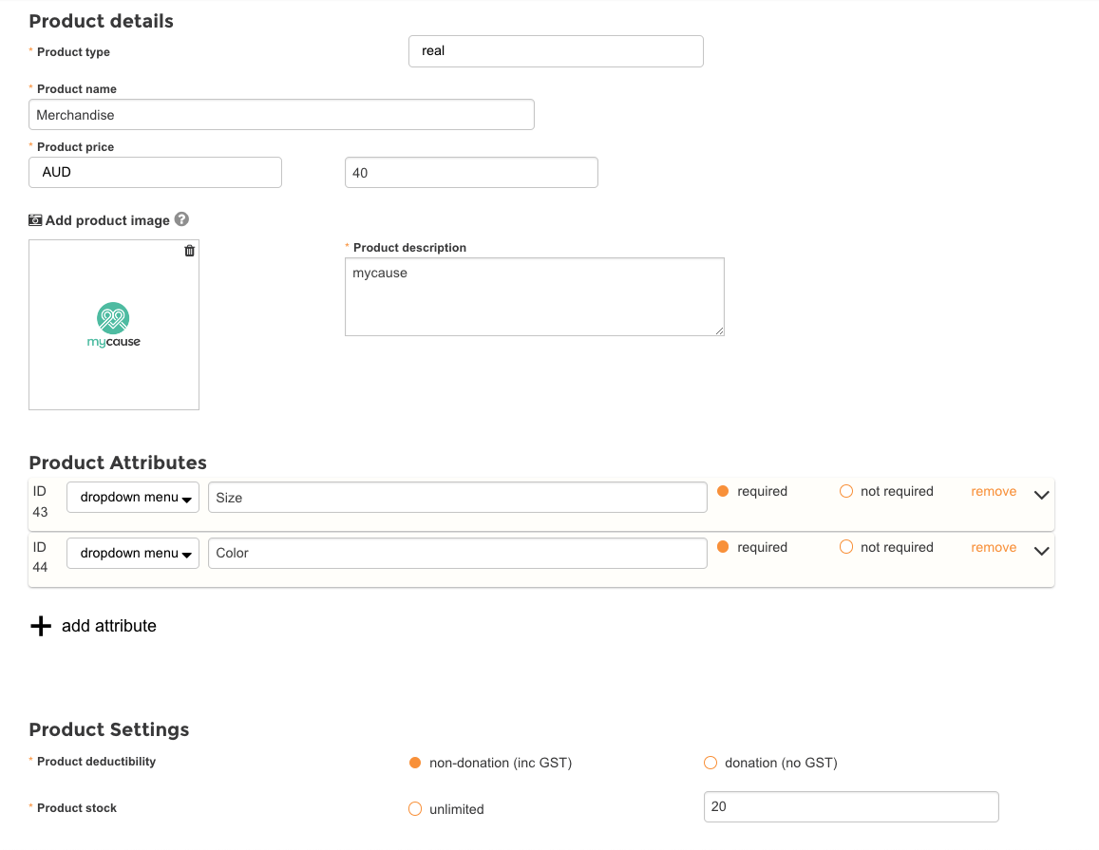
Task: Click the Product name field containing Merchandise
Action: click(x=281, y=115)
